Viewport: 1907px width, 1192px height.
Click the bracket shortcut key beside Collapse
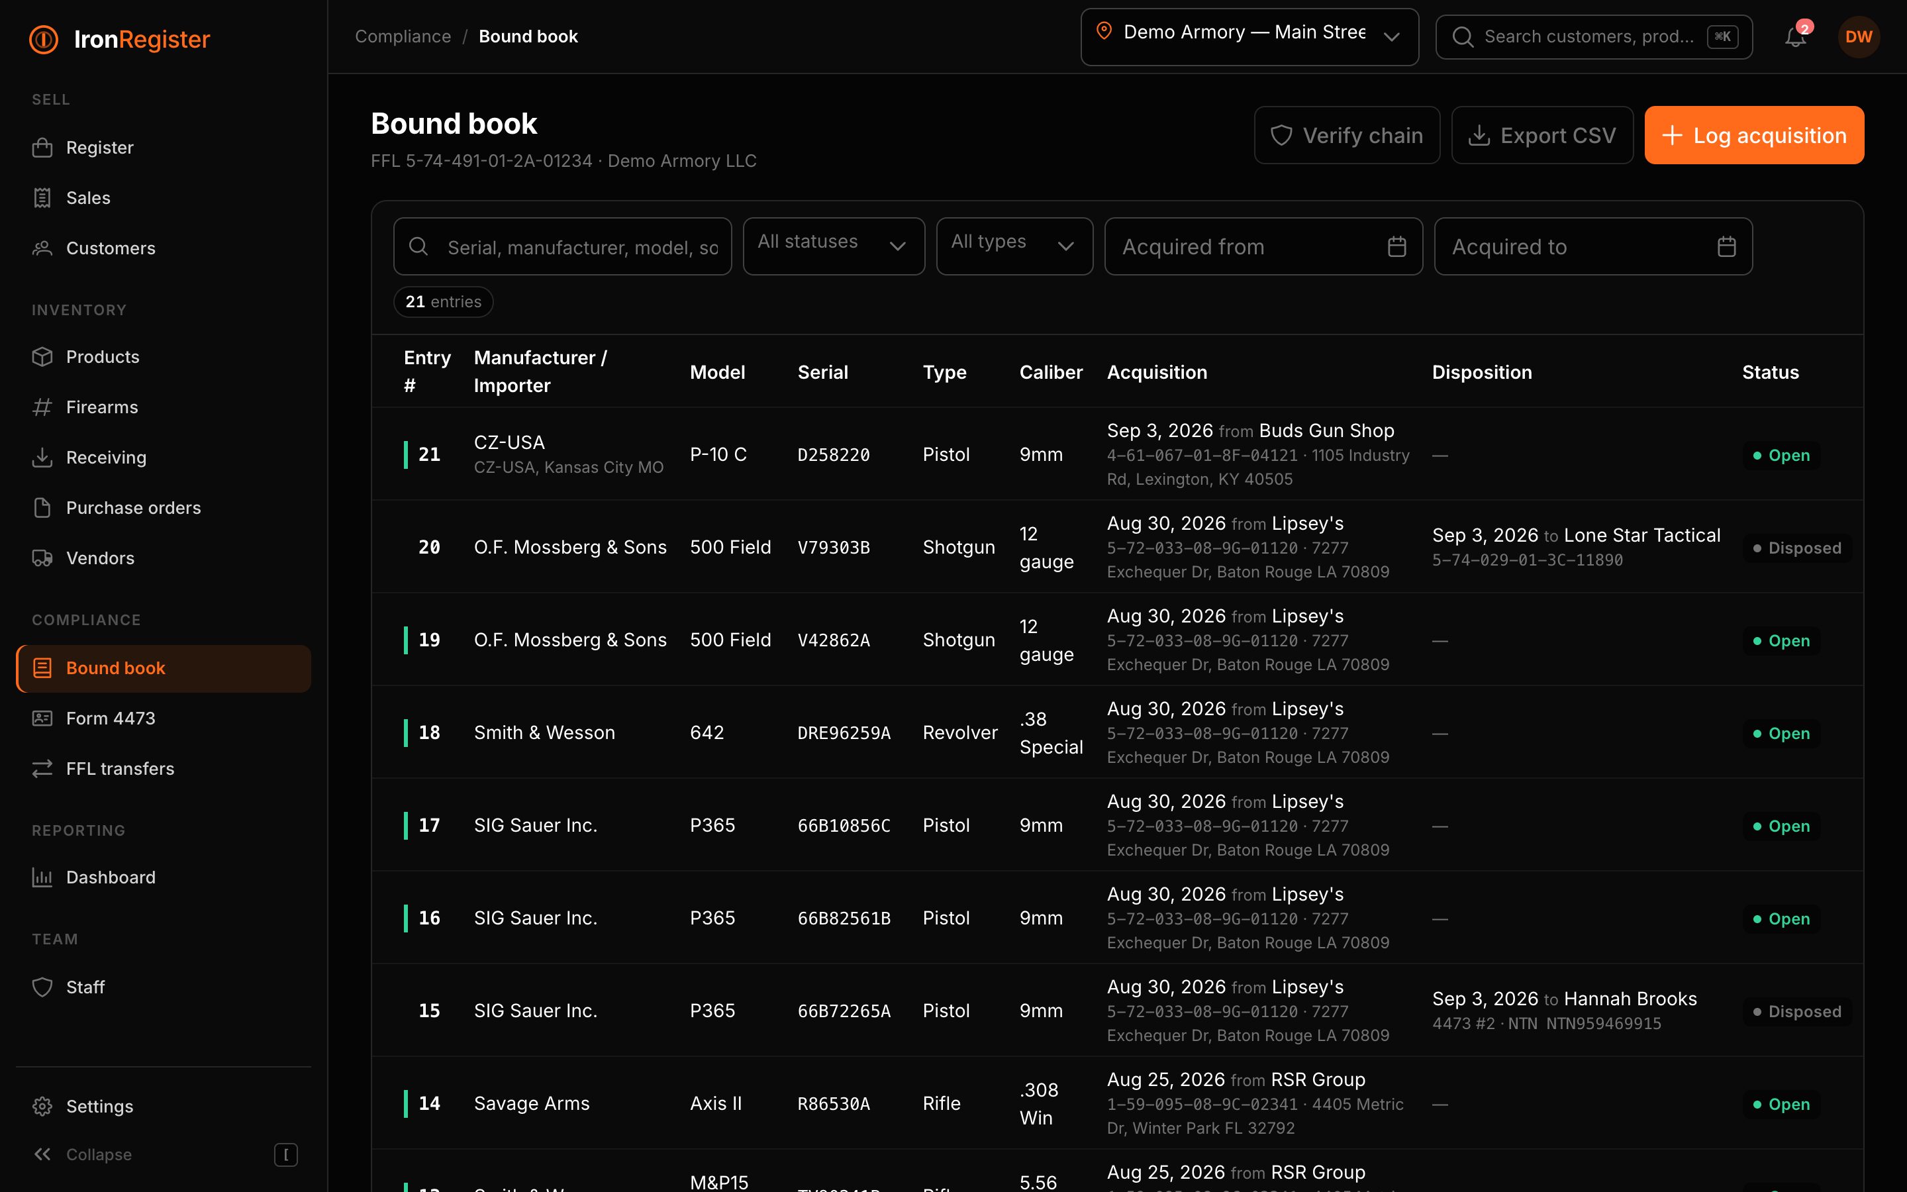point(285,1155)
